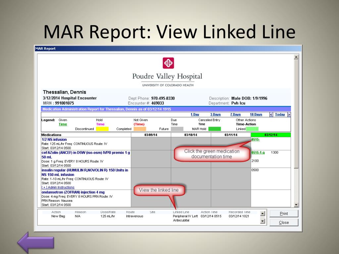The width and height of the screenshot is (339, 254).
Task: Expand the Admin Instructions for insulin
Action: click(x=58, y=188)
